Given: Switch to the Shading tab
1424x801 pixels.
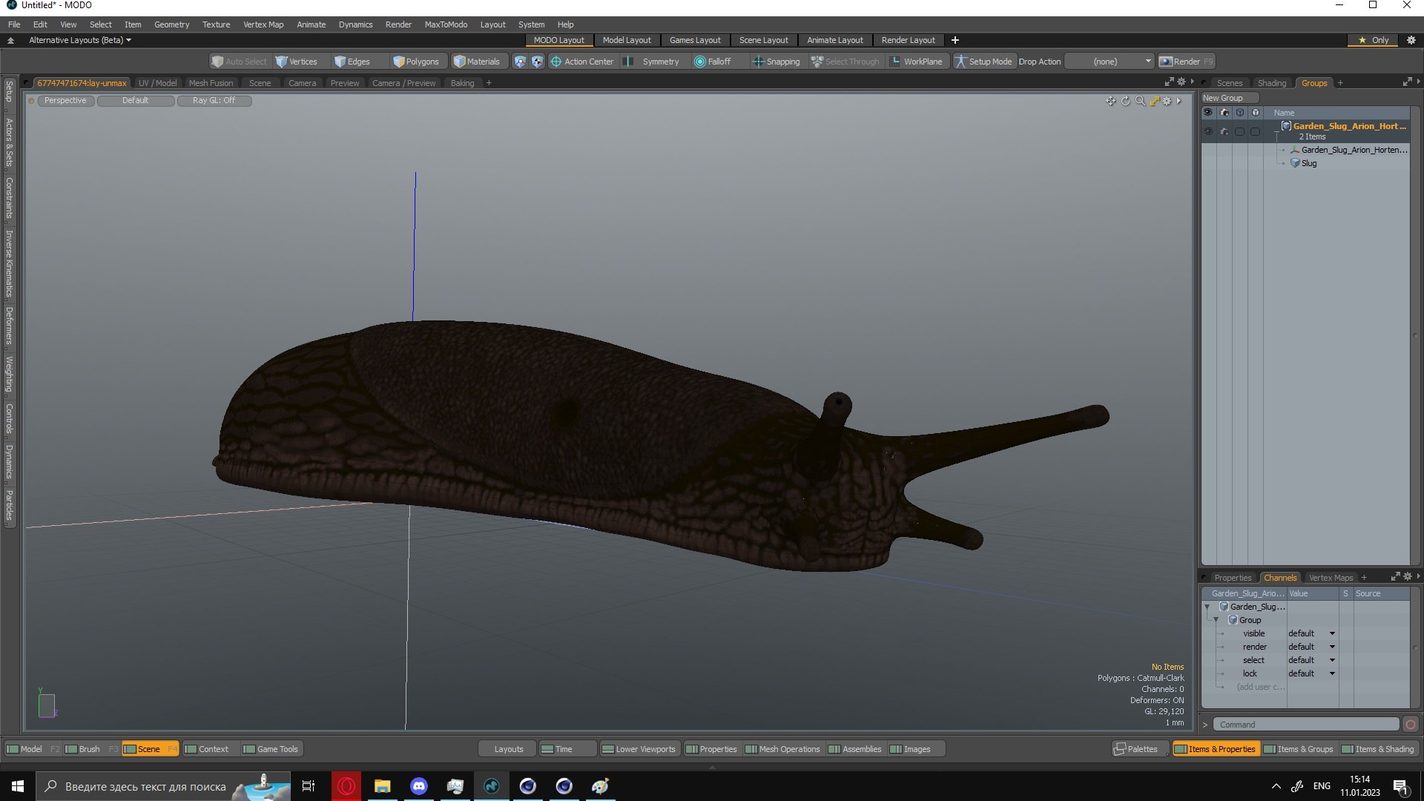Looking at the screenshot, I should pos(1272,83).
